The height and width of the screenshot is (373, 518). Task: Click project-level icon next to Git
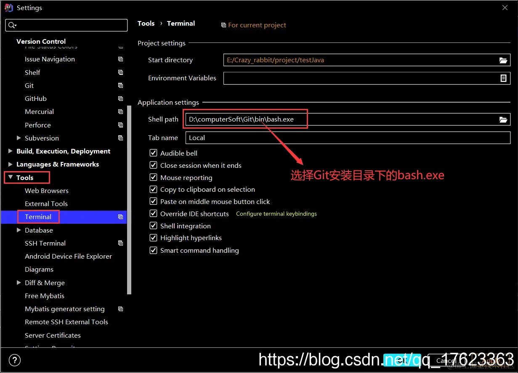pos(121,85)
